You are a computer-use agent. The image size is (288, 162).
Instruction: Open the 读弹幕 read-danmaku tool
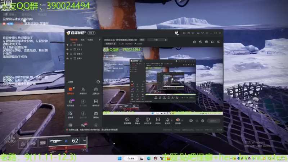point(71,115)
